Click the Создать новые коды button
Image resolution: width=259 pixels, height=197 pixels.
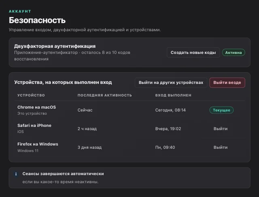tap(193, 53)
